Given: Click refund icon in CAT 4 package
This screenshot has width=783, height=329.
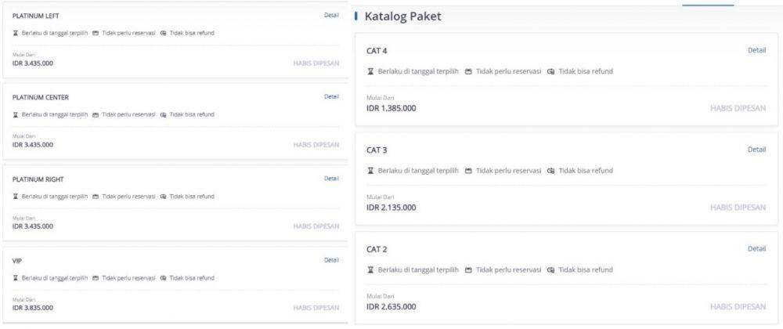Looking at the screenshot, I should (x=551, y=71).
